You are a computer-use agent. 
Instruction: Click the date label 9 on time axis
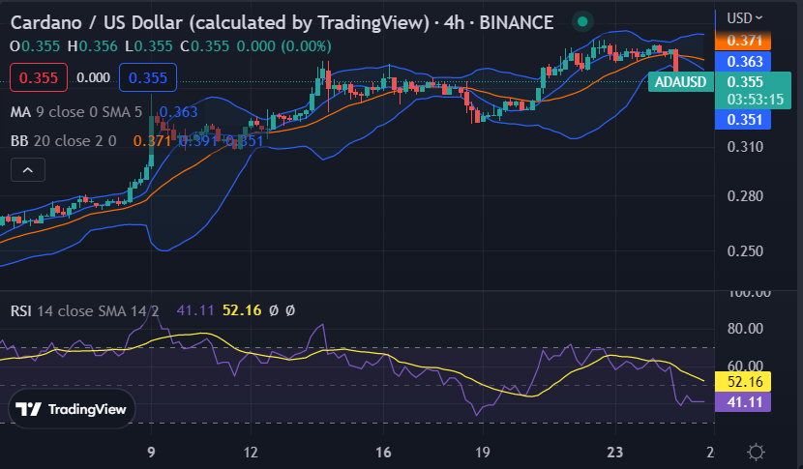[x=151, y=453]
